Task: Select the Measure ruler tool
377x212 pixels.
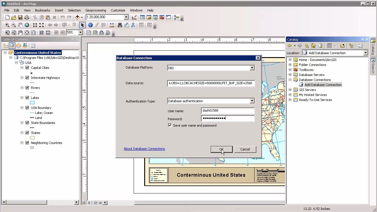Action: 112,25
